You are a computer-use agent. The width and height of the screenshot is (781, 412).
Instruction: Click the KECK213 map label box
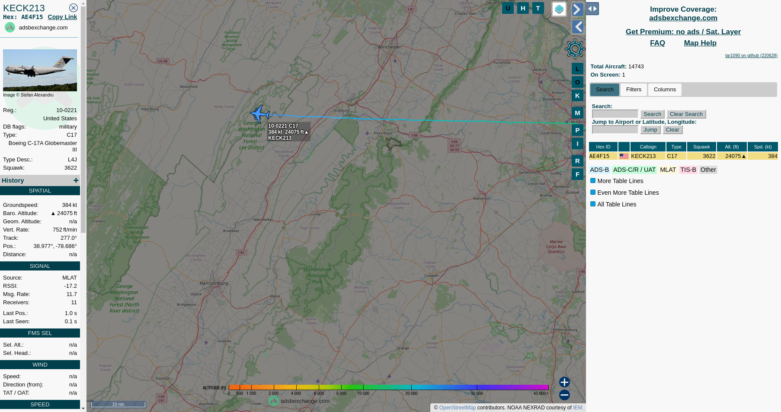coord(288,132)
